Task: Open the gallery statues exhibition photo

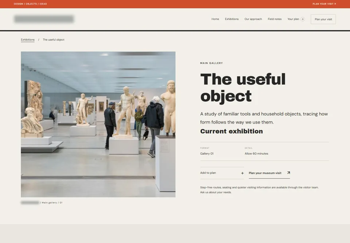Action: 98,124
